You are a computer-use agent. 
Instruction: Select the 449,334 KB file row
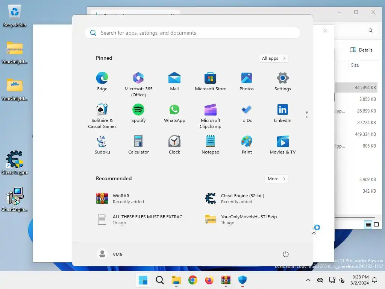pyautogui.click(x=356, y=134)
